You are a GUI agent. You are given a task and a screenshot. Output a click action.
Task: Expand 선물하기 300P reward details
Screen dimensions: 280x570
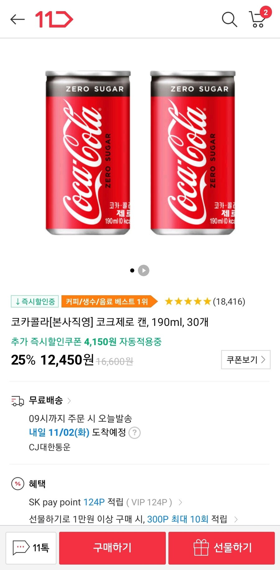236,519
